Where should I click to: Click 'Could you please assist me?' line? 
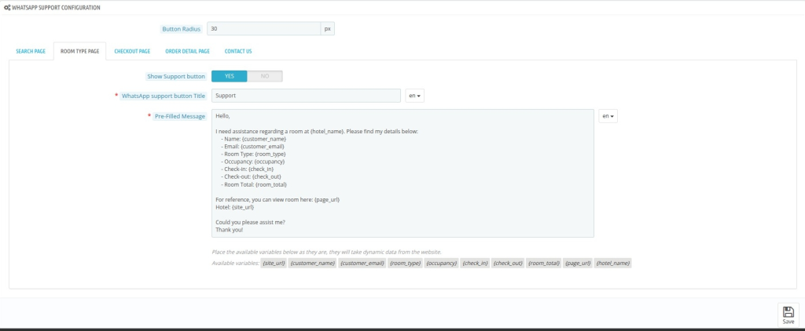tap(251, 222)
